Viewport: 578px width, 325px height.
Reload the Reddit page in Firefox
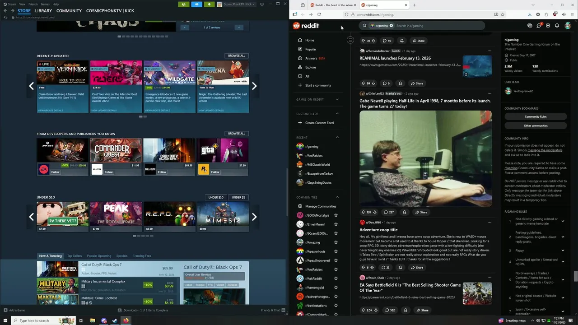point(319,14)
